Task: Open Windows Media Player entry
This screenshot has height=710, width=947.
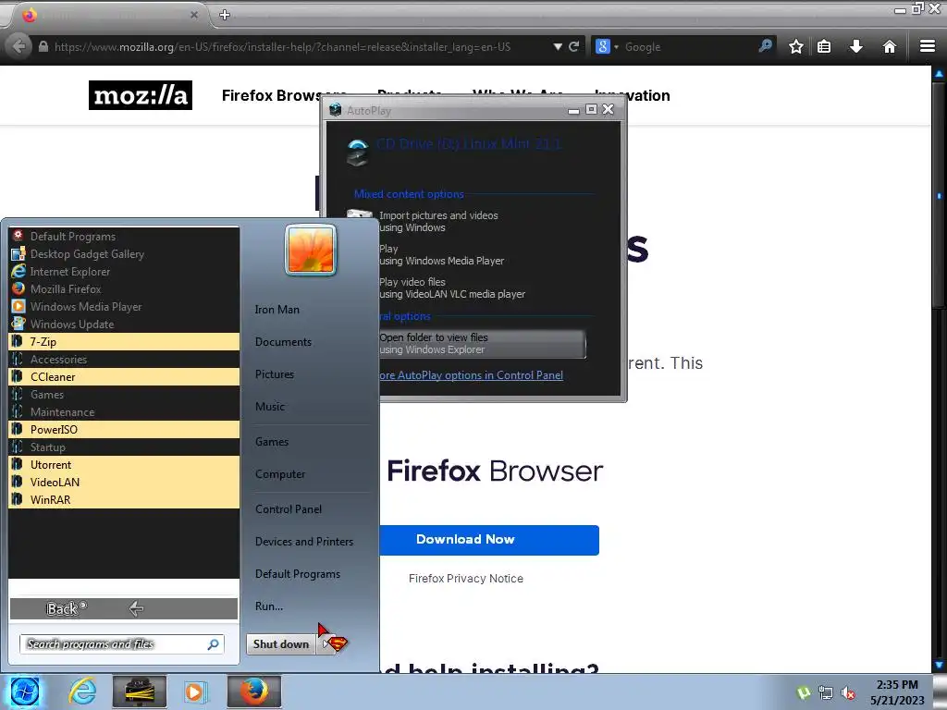Action: coord(124,307)
